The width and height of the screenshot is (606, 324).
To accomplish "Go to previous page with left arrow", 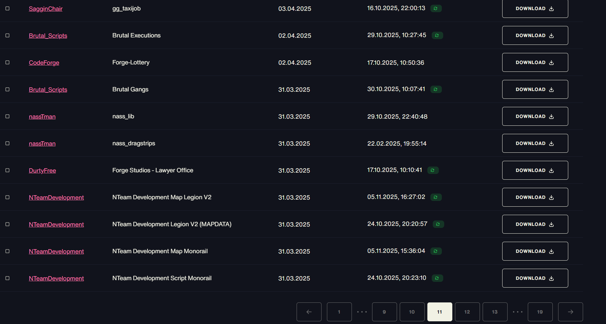I will (309, 312).
